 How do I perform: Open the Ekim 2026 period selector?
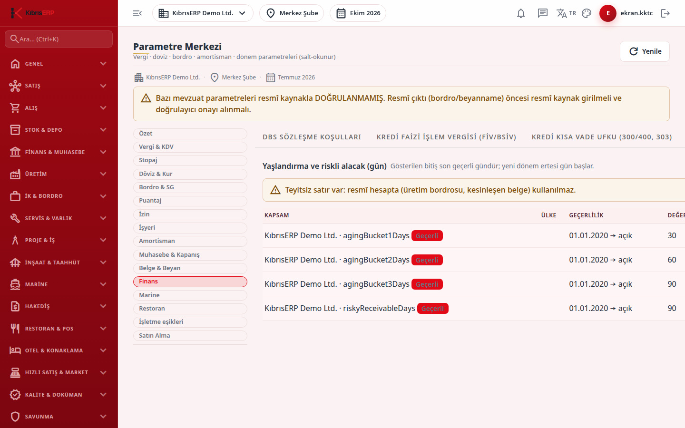pyautogui.click(x=358, y=13)
